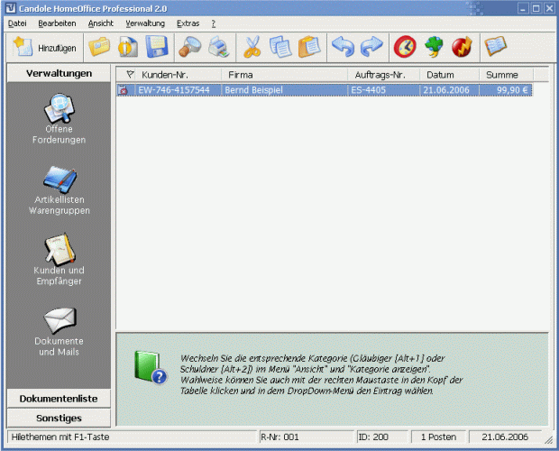Click the scissors cut icon
The image size is (559, 451).
(x=252, y=46)
